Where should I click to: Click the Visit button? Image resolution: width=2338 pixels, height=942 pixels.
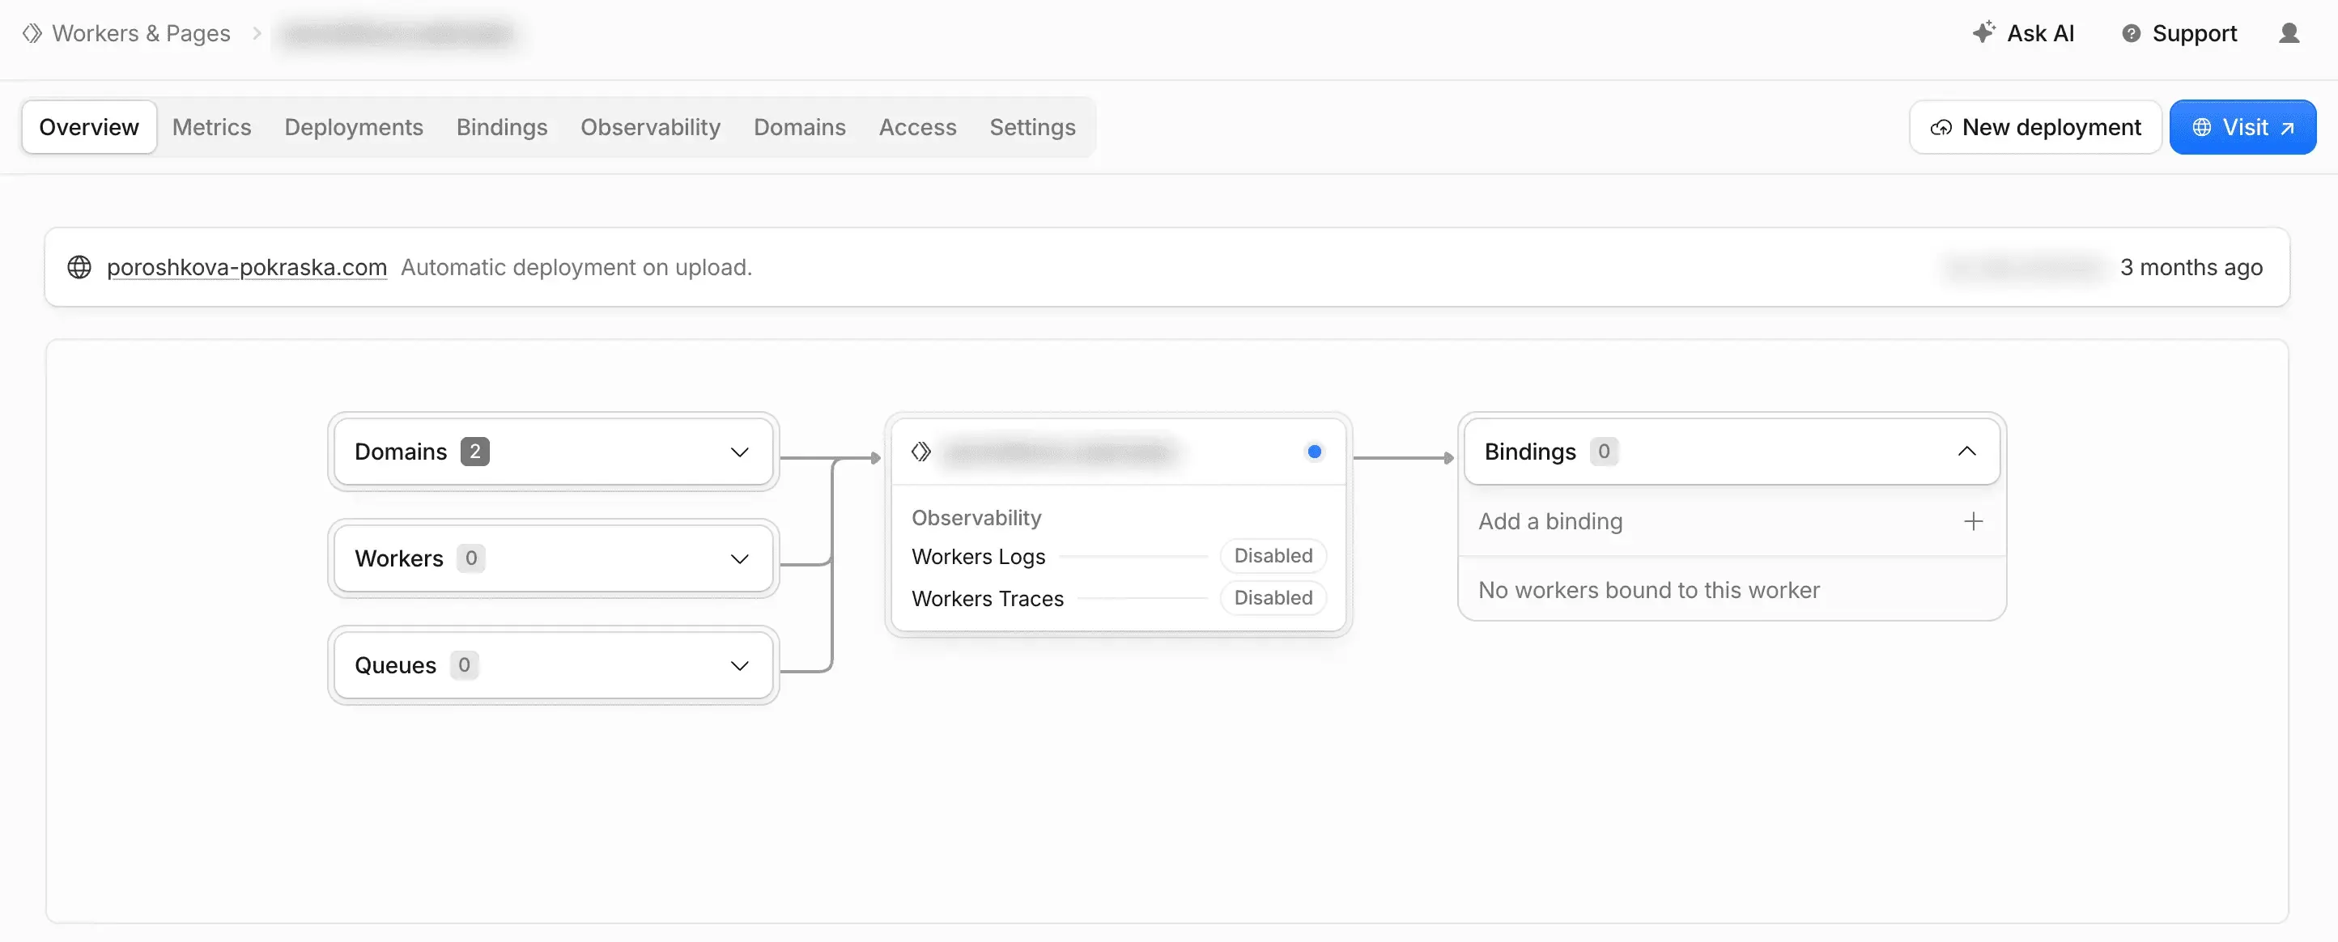pos(2242,127)
